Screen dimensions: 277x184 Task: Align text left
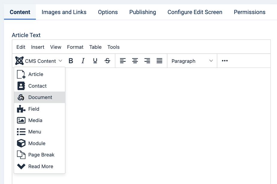point(123,61)
